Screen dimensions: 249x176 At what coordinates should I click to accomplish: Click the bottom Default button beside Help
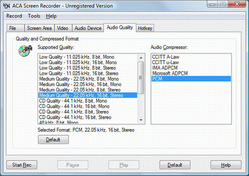click(175, 165)
